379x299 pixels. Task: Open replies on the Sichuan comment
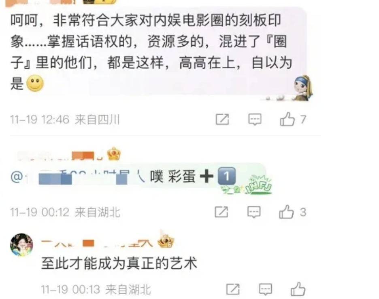click(255, 119)
